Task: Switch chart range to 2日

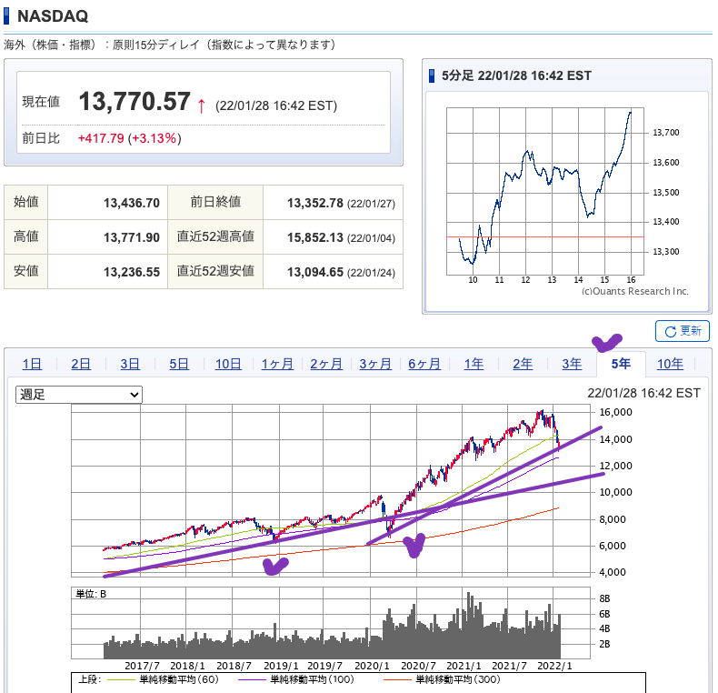Action: (x=81, y=364)
